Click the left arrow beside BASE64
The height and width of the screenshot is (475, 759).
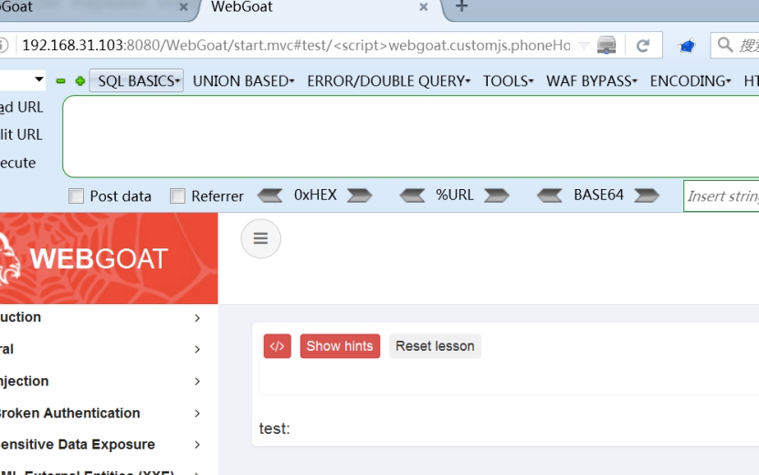click(x=550, y=195)
